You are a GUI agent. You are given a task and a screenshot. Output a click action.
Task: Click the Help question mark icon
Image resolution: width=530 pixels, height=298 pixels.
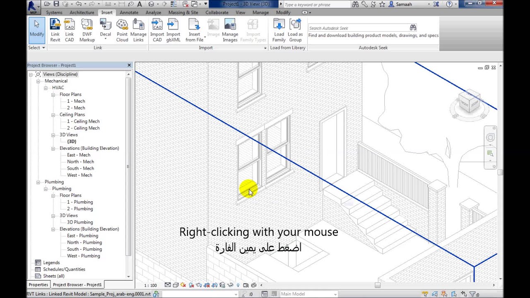[x=449, y=4]
